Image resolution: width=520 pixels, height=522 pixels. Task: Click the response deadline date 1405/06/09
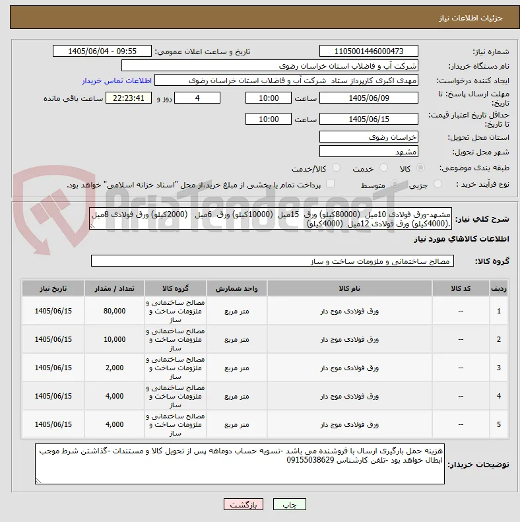tap(368, 98)
